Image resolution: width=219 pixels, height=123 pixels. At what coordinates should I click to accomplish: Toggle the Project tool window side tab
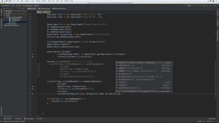coord(1,12)
